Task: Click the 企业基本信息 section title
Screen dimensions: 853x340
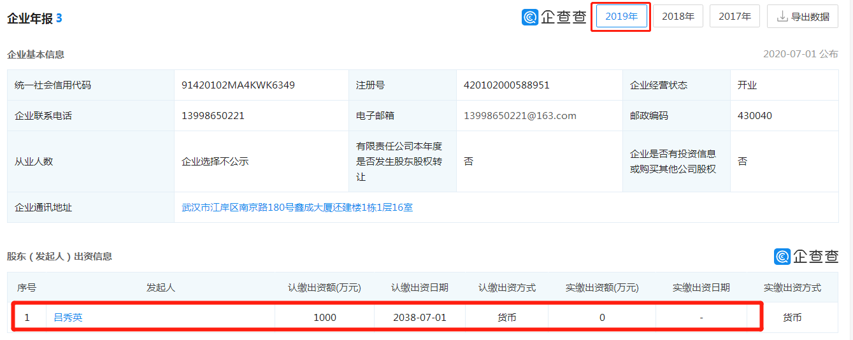Action: click(x=36, y=54)
